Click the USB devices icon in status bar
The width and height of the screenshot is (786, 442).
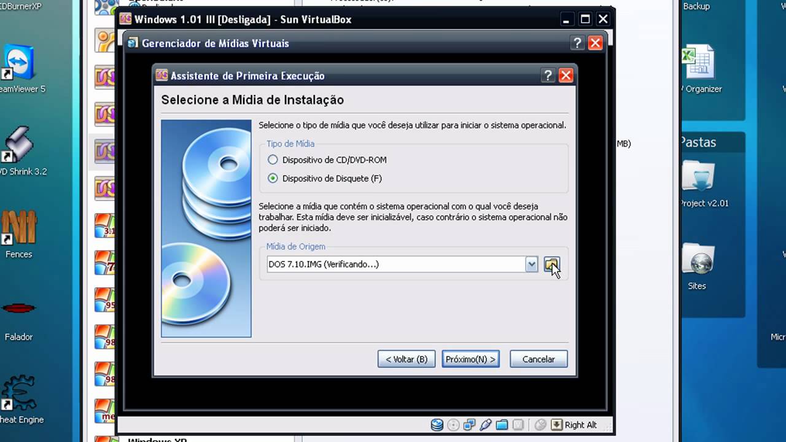tap(486, 425)
